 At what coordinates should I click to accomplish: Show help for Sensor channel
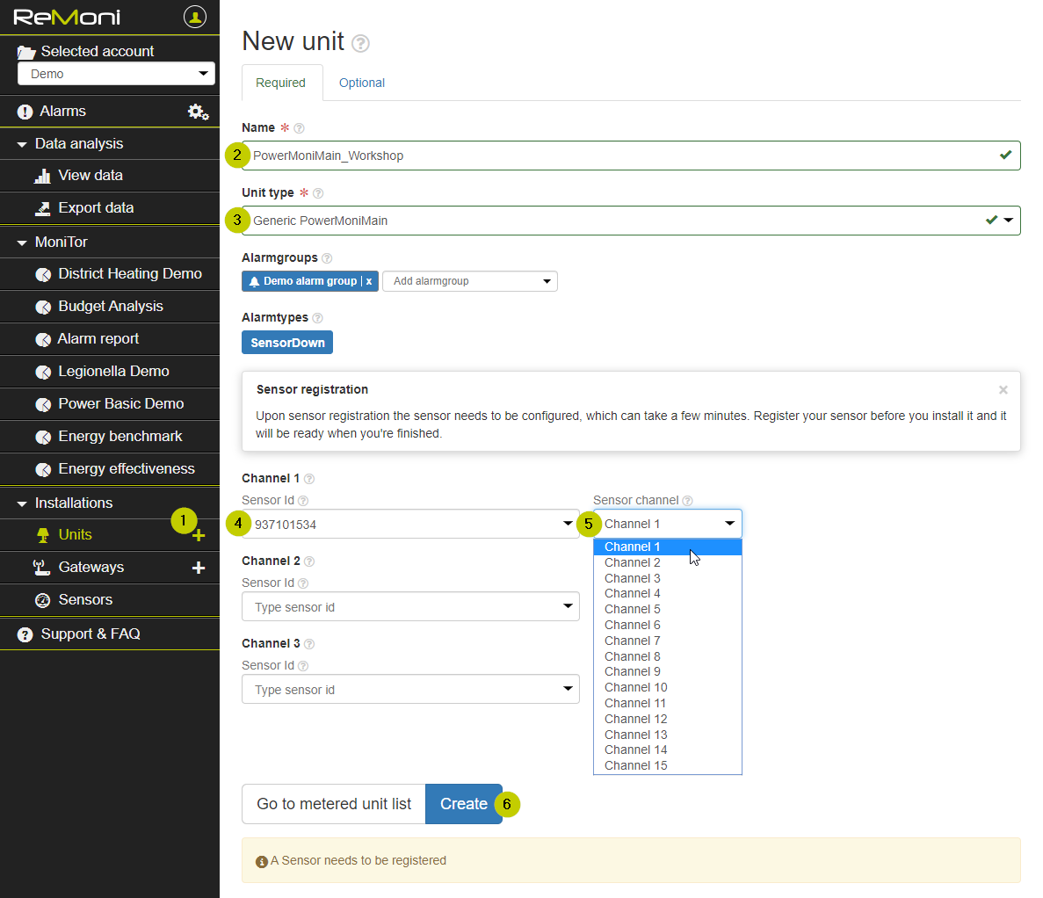(x=688, y=501)
